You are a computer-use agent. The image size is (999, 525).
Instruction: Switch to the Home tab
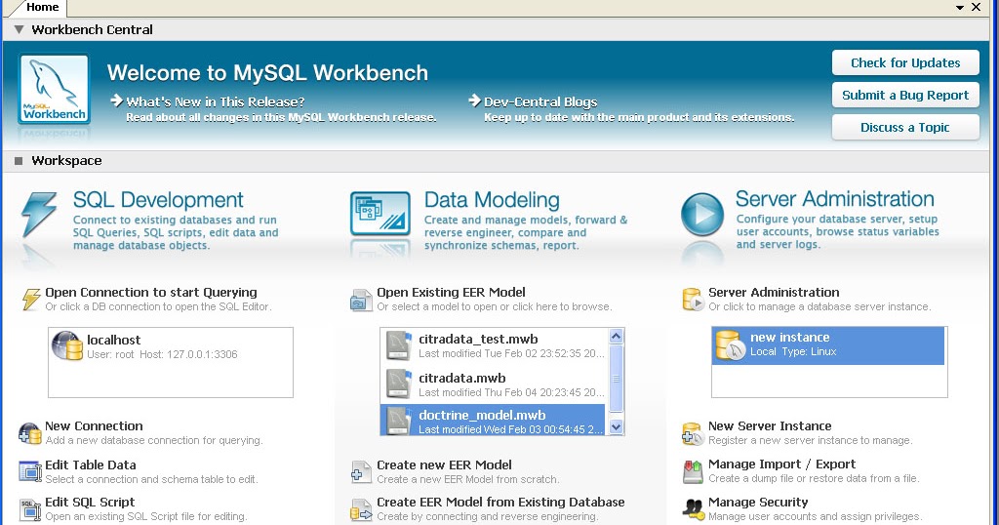coord(42,7)
